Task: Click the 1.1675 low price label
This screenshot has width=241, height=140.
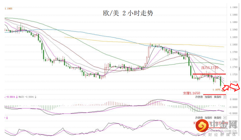Action: pos(216,90)
